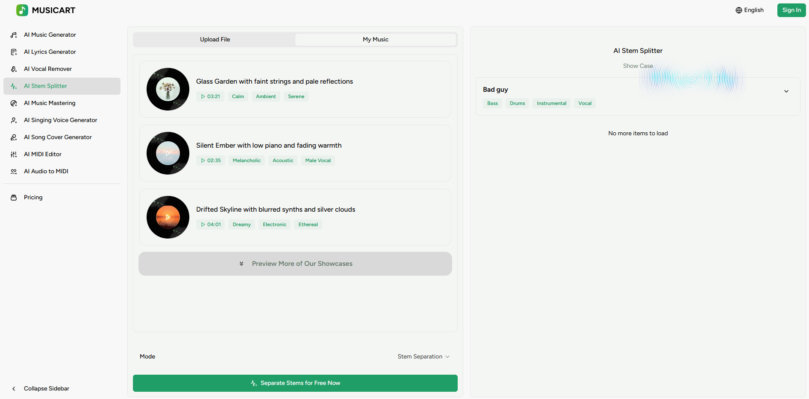This screenshot has width=809, height=399.
Task: Open the AI Vocal Remover tool
Action: click(47, 69)
